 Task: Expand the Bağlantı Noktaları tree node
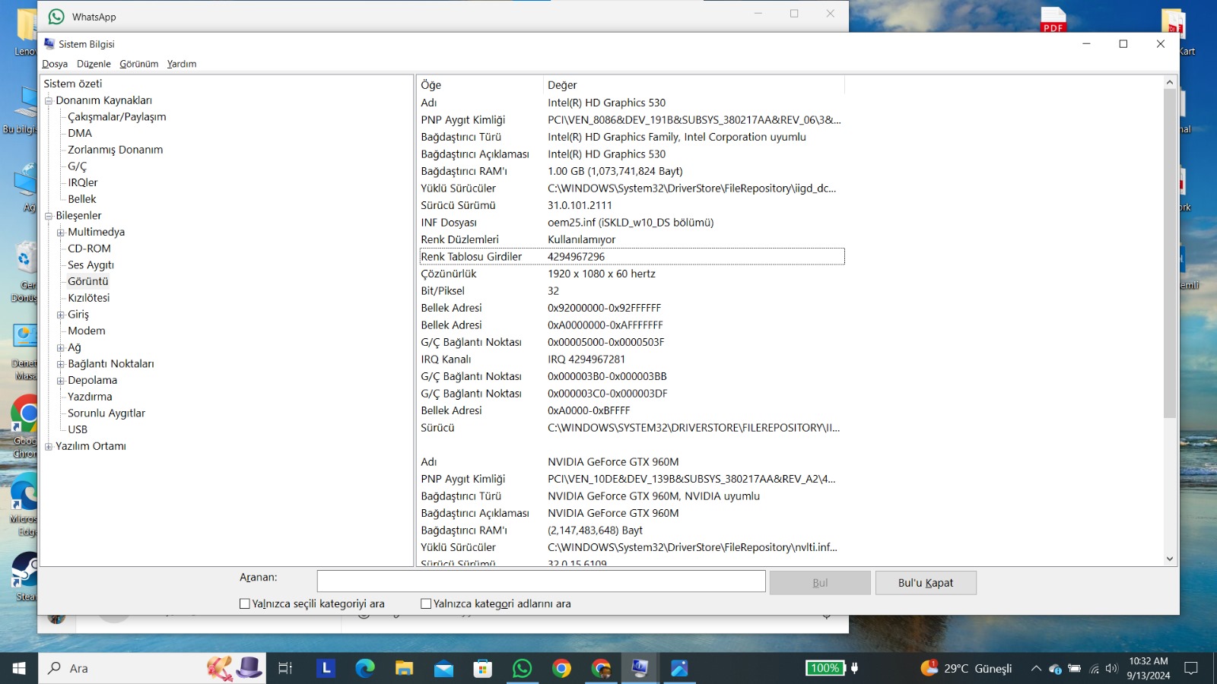tap(61, 364)
